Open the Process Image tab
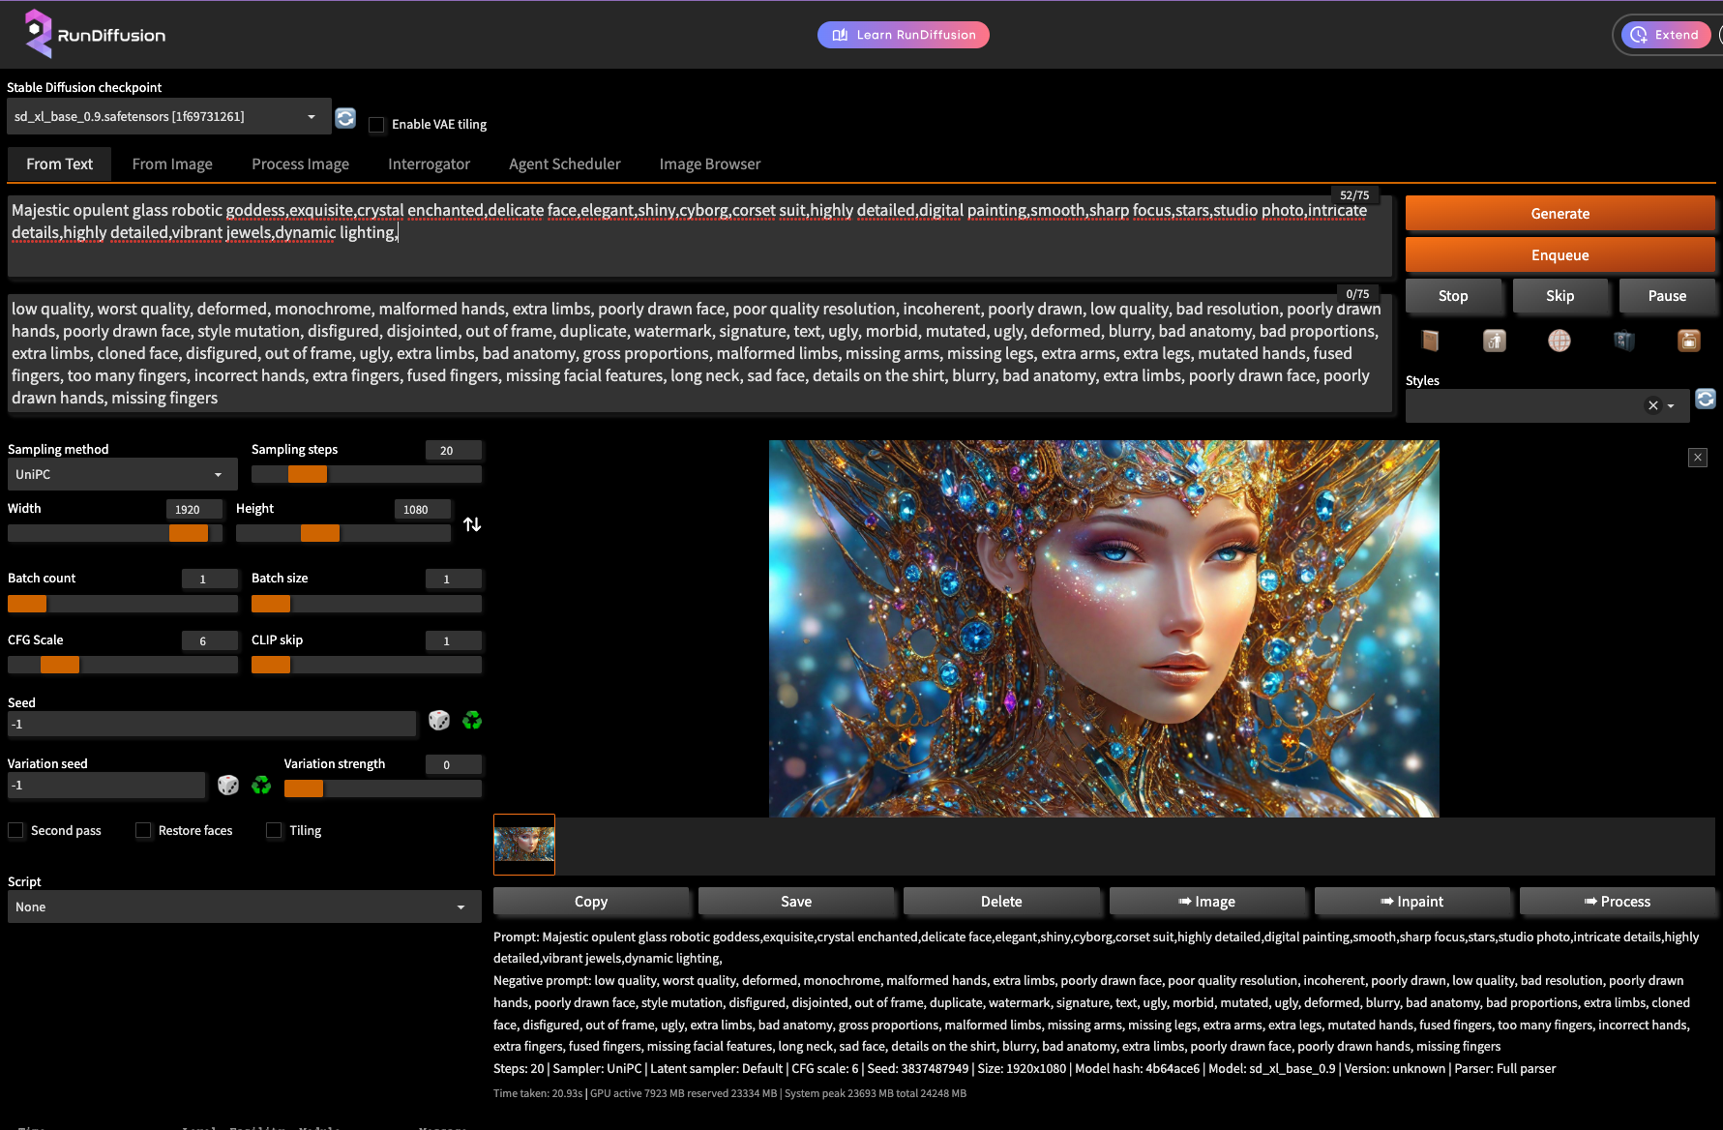This screenshot has width=1723, height=1130. [300, 164]
